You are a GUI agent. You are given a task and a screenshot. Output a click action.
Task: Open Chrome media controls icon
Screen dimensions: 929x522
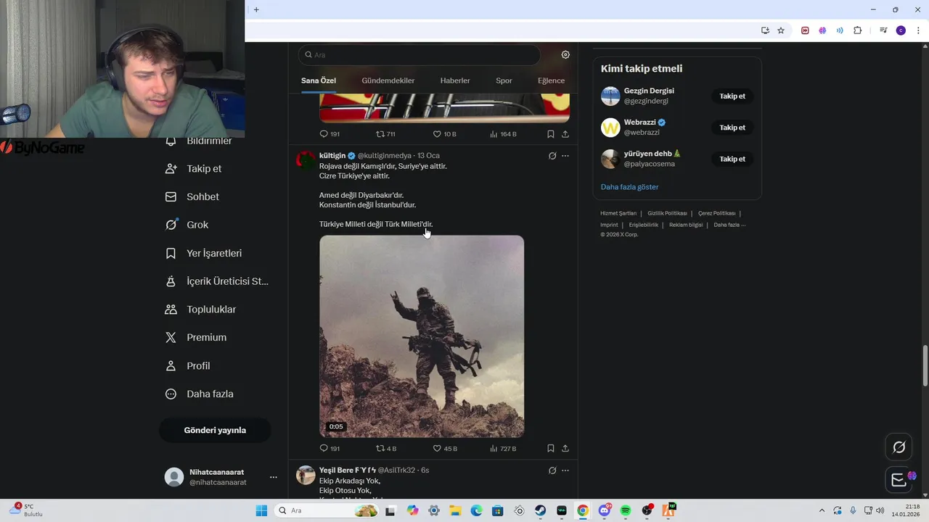click(883, 30)
